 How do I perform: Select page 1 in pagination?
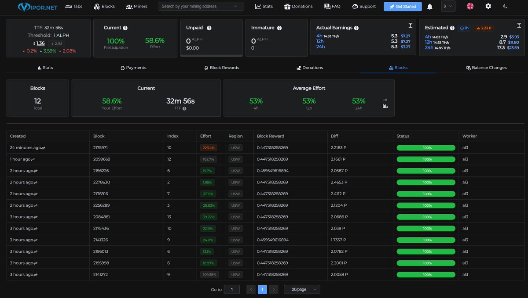coord(262,290)
